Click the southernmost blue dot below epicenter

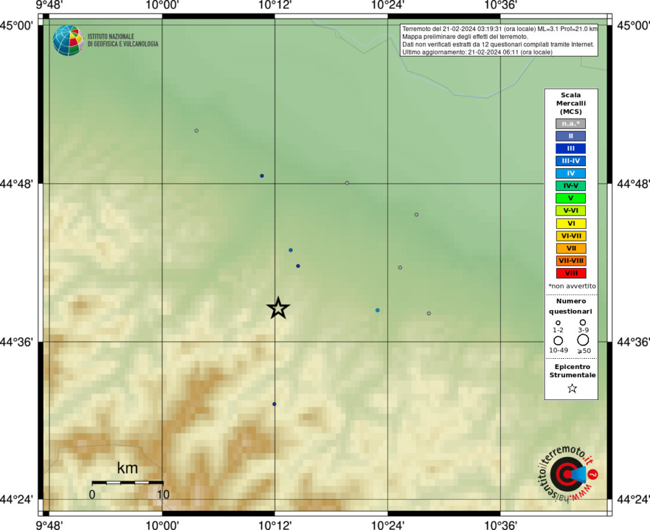[x=274, y=404]
